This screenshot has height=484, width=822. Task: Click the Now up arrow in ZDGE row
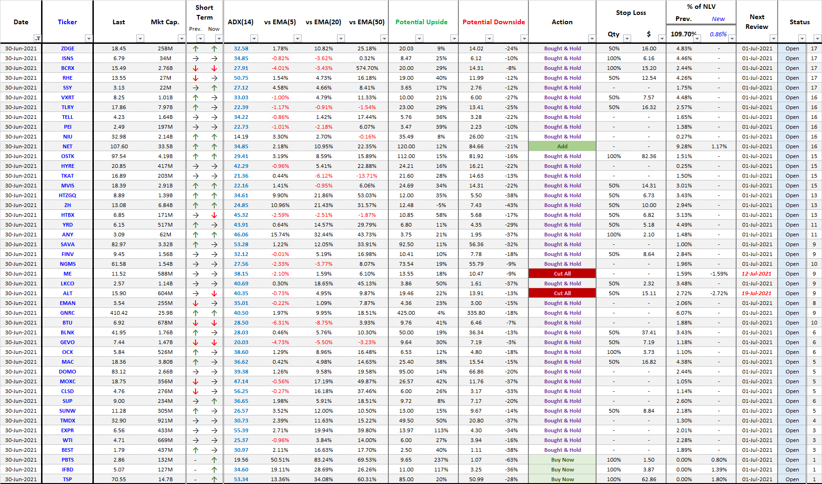pyautogui.click(x=214, y=48)
